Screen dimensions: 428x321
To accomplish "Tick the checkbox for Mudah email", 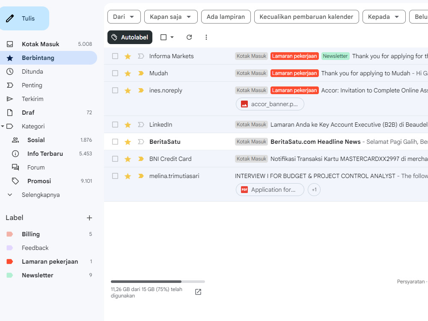I will point(115,74).
